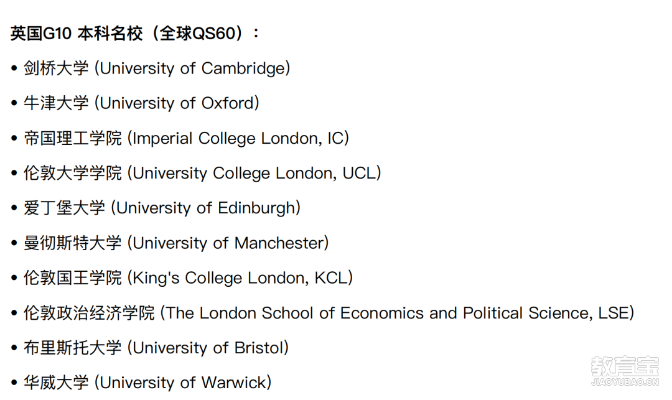Click the 华威大学 Chinese name

click(56, 383)
